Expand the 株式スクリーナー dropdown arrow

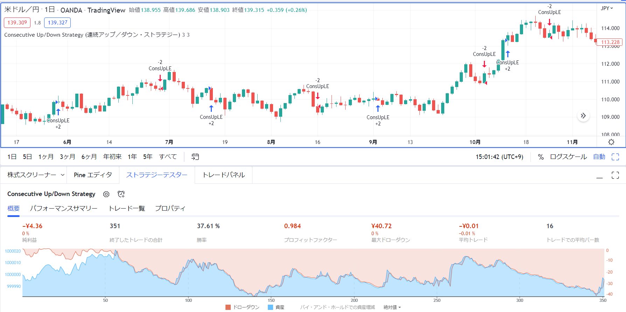[63, 175]
